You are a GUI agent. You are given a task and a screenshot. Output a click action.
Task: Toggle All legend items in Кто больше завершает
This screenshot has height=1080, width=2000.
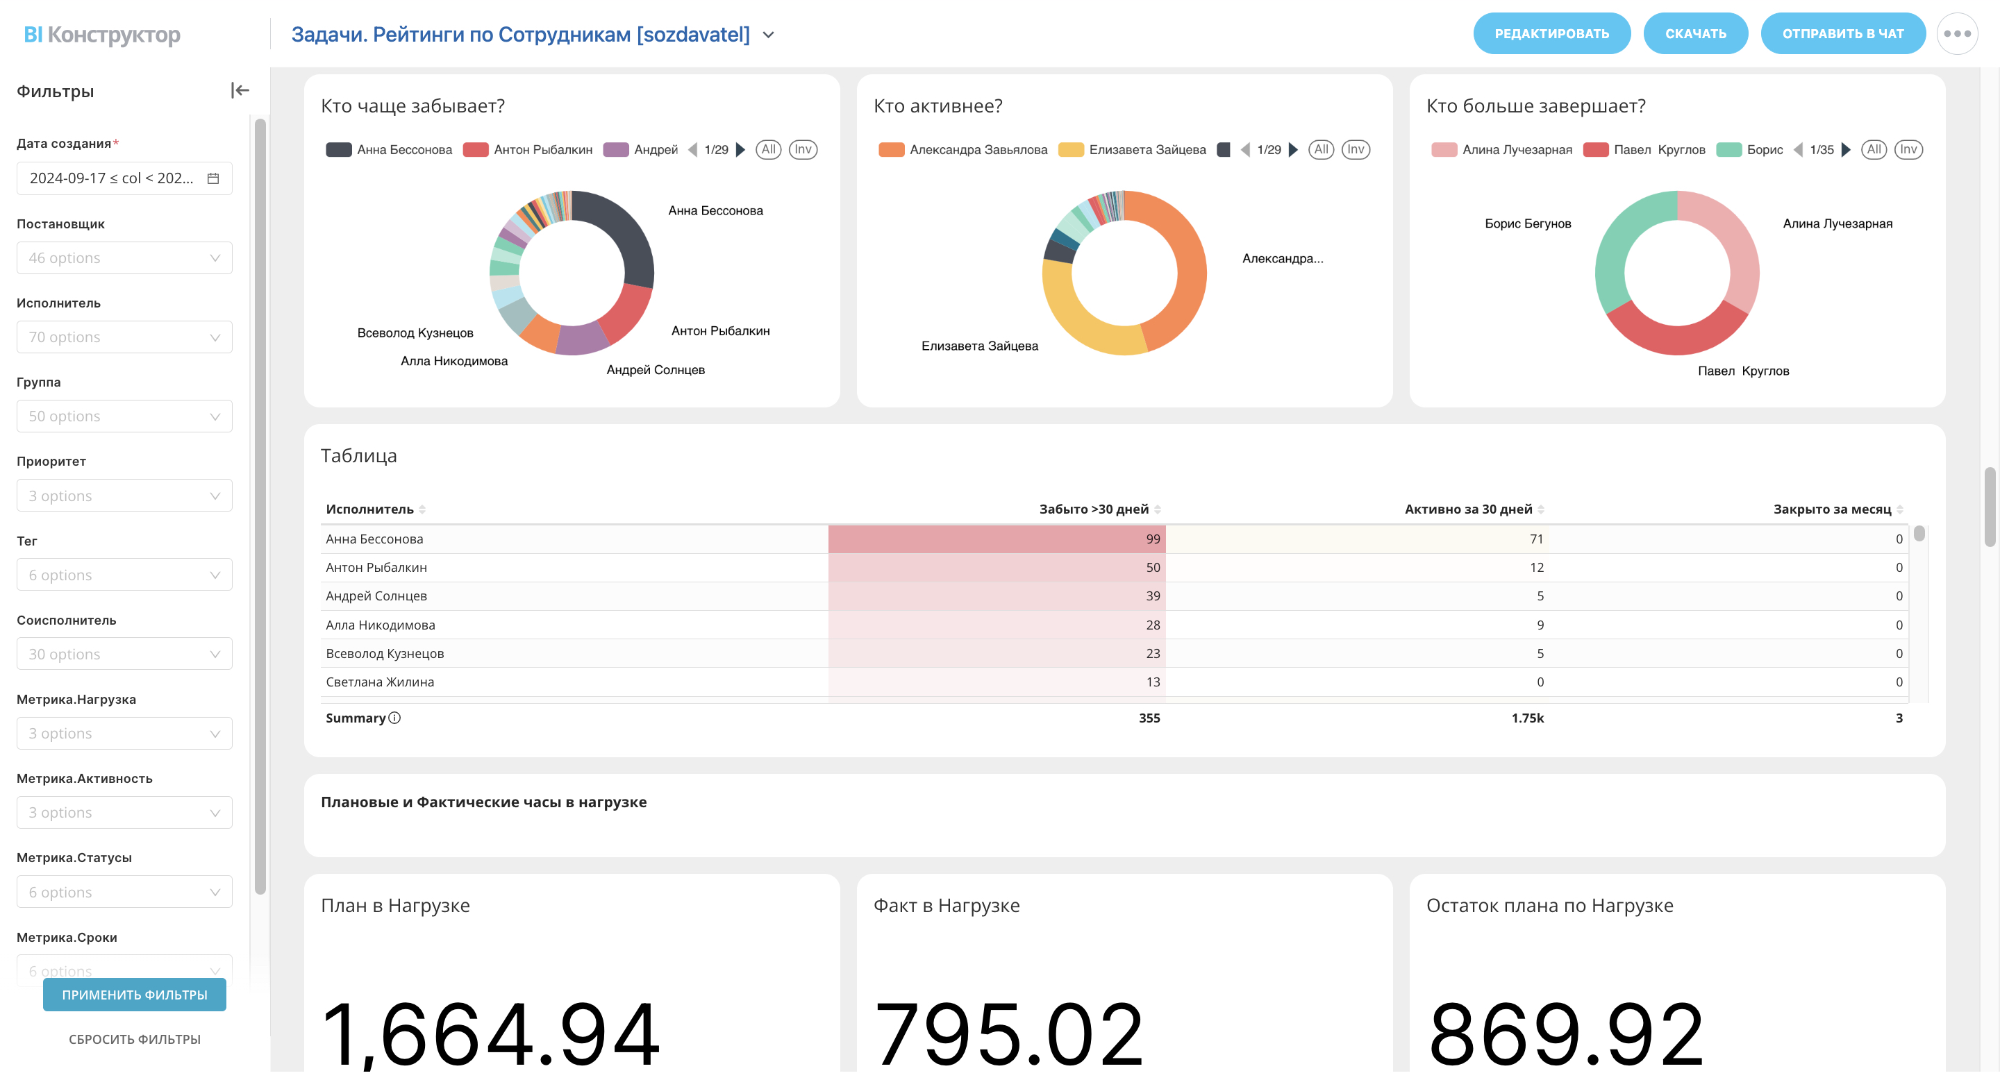1874,150
